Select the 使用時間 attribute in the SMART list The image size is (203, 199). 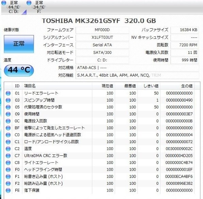32,114
